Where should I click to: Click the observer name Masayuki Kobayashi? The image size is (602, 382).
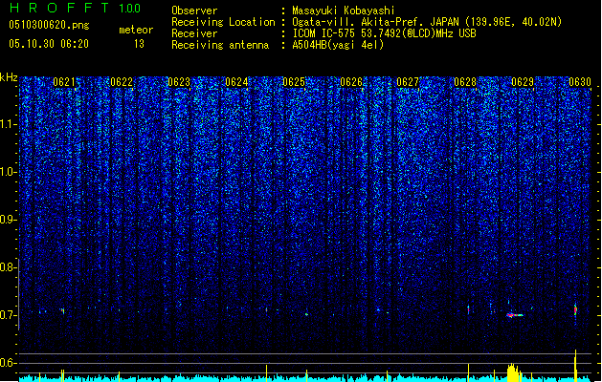344,11
